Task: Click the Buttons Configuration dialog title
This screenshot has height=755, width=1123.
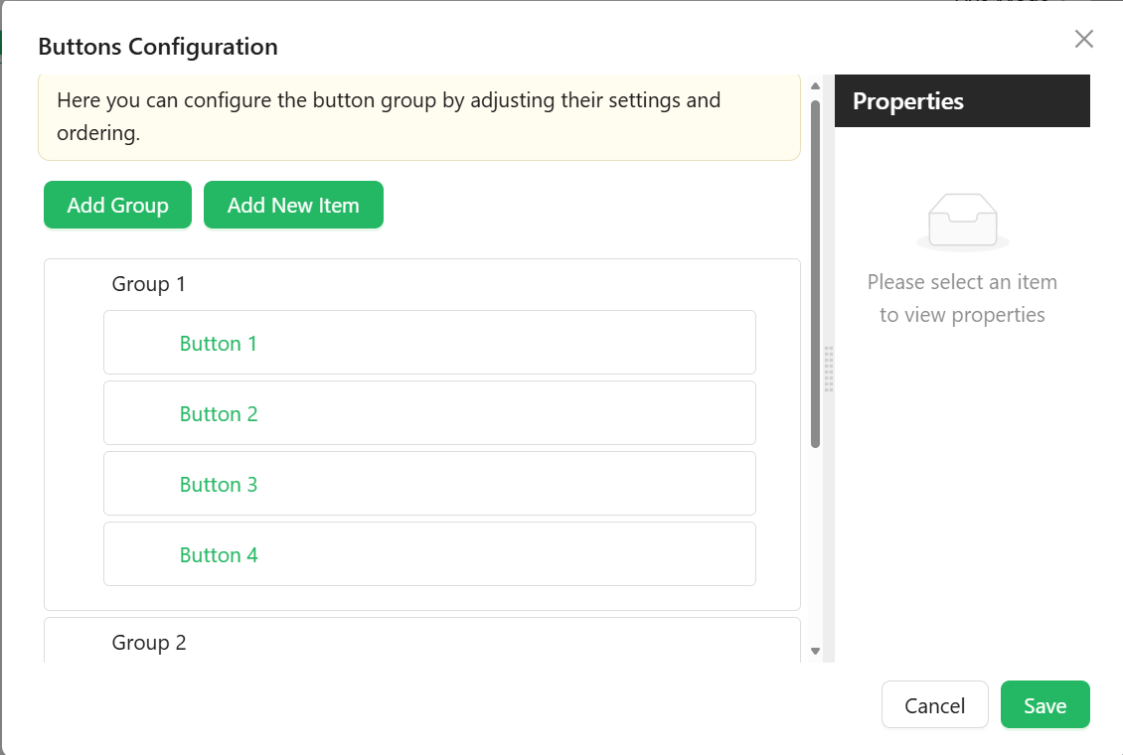Action: (158, 47)
